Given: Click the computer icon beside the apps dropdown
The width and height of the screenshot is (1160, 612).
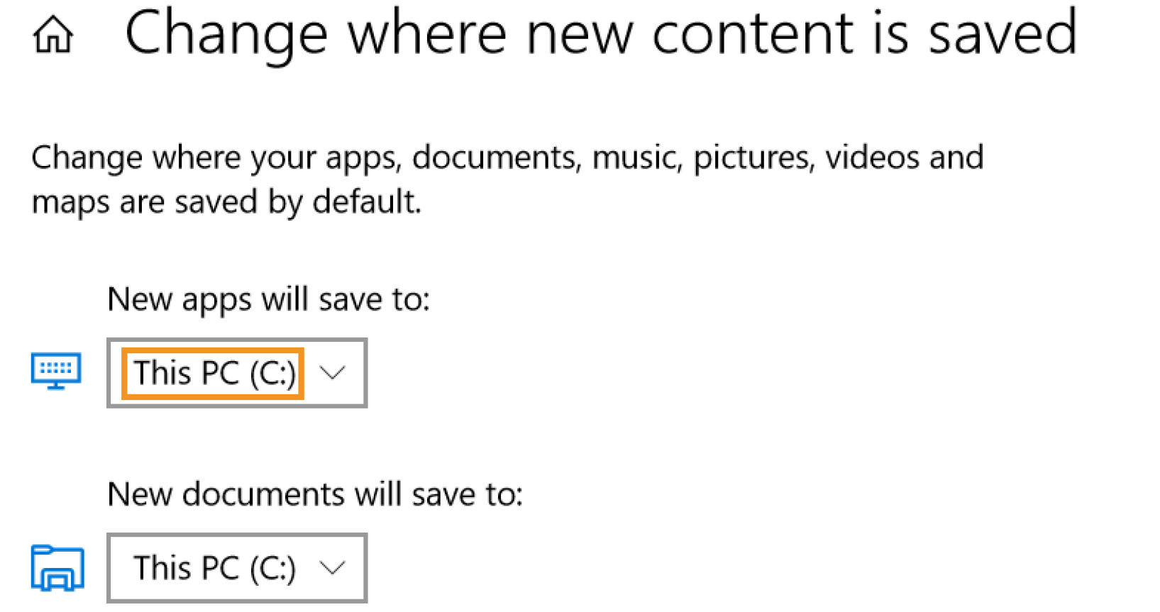Looking at the screenshot, I should [x=56, y=371].
